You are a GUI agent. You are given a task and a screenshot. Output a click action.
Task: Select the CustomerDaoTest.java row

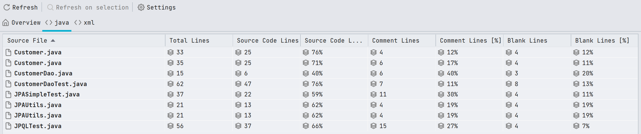click(x=50, y=84)
